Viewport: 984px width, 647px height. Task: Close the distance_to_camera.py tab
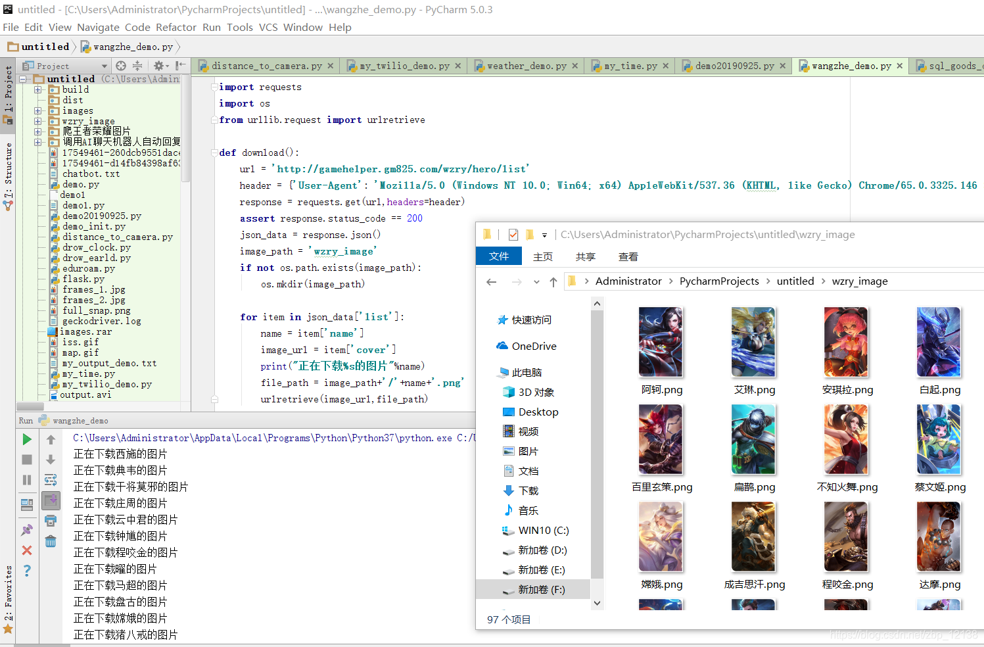point(330,66)
